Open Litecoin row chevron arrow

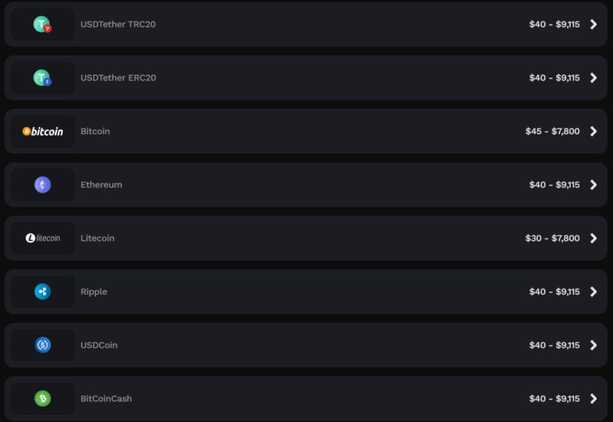pyautogui.click(x=593, y=238)
